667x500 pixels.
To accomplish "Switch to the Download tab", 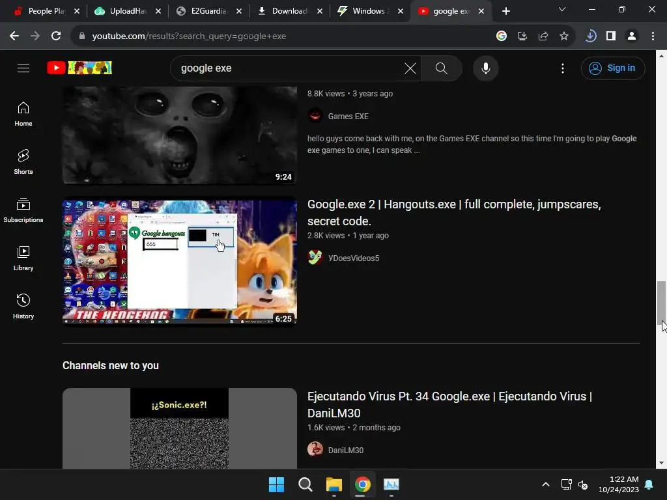I will (289, 11).
